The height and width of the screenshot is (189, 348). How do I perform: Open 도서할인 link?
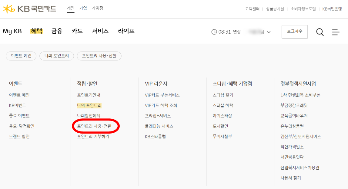click(220, 126)
